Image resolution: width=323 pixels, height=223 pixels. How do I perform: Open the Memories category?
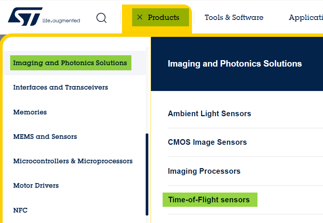click(30, 112)
